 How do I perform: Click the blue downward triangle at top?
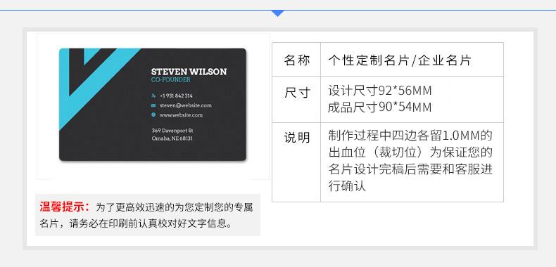click(x=277, y=13)
